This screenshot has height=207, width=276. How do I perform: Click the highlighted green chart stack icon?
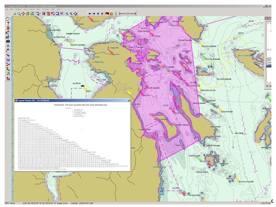pyautogui.click(x=8, y=74)
